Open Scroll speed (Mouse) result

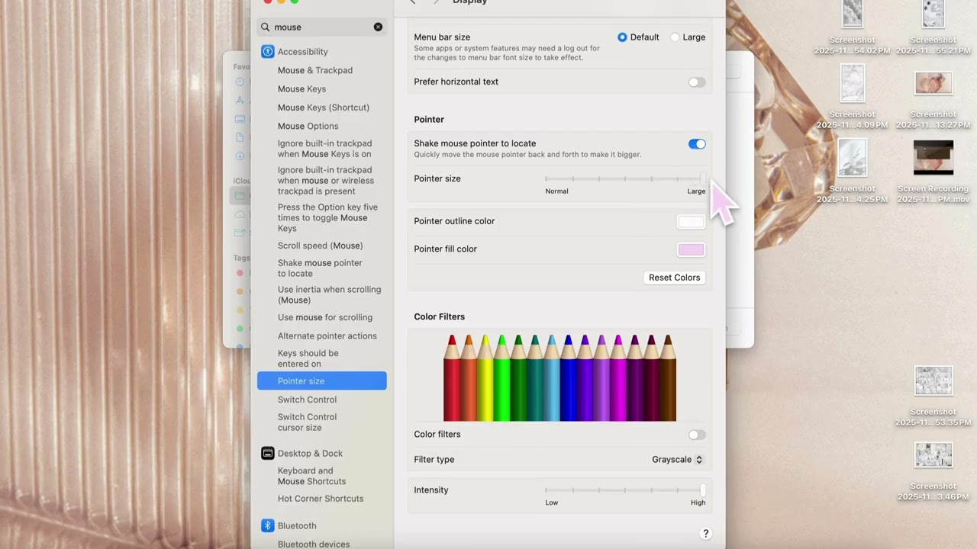click(321, 246)
